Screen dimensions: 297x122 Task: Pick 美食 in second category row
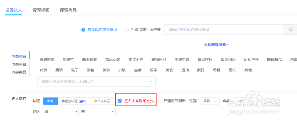tap(169, 70)
